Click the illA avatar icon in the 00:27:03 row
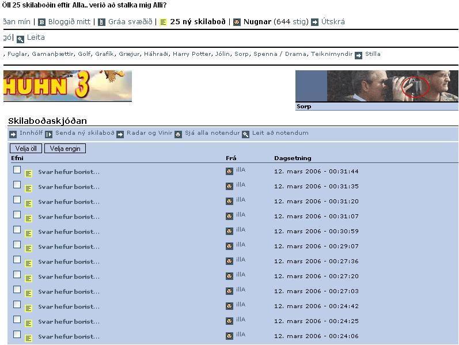The width and height of the screenshot is (459, 345). [x=229, y=291]
